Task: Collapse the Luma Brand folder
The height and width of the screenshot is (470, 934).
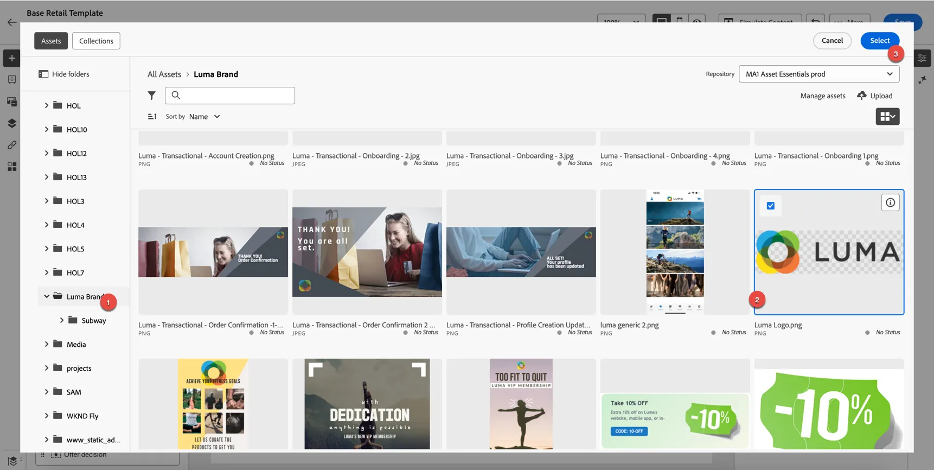Action: tap(47, 296)
